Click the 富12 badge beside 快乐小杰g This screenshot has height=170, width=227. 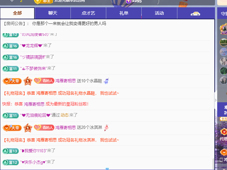point(10,162)
